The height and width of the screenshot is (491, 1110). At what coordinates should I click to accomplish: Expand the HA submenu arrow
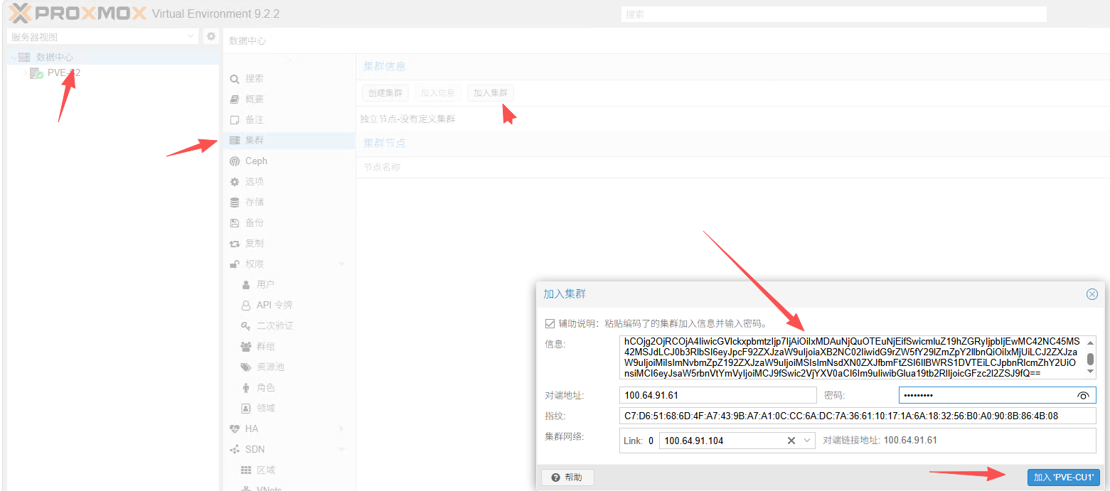[342, 428]
